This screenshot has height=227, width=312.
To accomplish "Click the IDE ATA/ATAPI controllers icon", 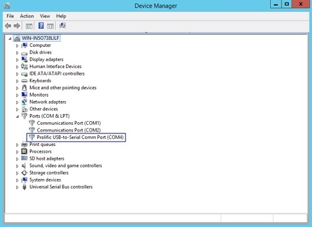I will coord(24,74).
